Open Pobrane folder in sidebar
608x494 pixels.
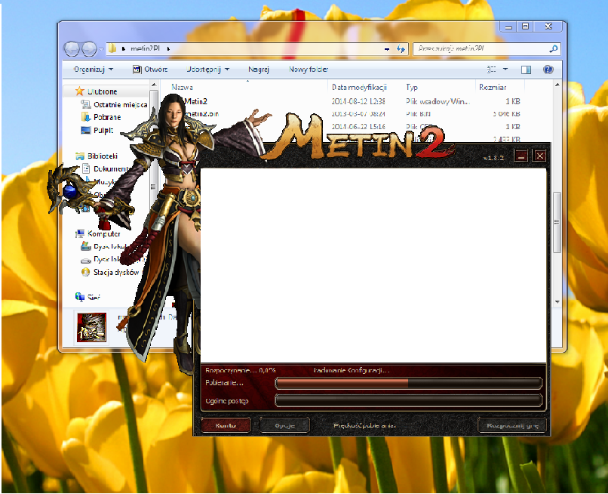click(101, 117)
